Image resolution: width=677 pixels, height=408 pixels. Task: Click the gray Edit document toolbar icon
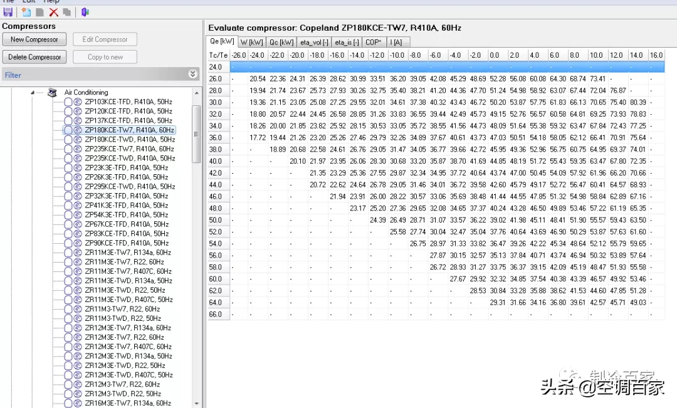click(39, 12)
